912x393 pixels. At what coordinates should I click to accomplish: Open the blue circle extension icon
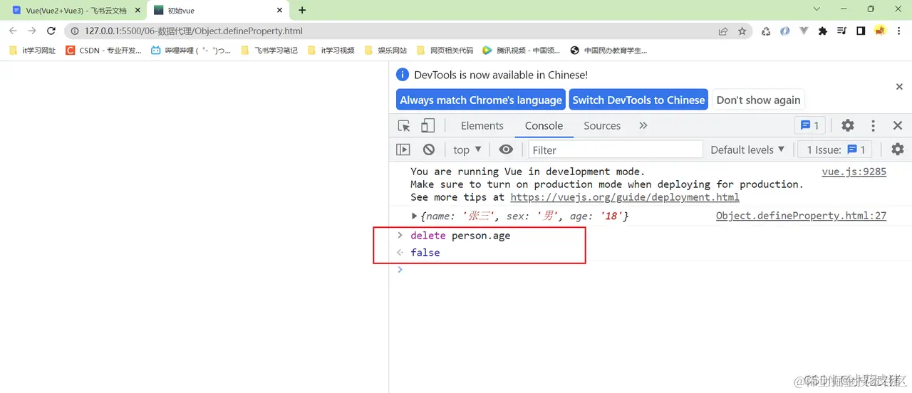(784, 31)
